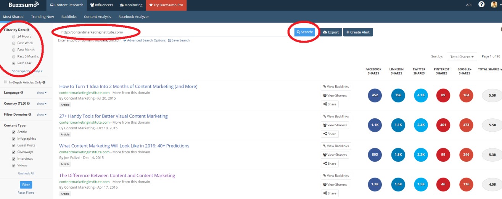Uncheck the Interviews content type

(x=14, y=159)
